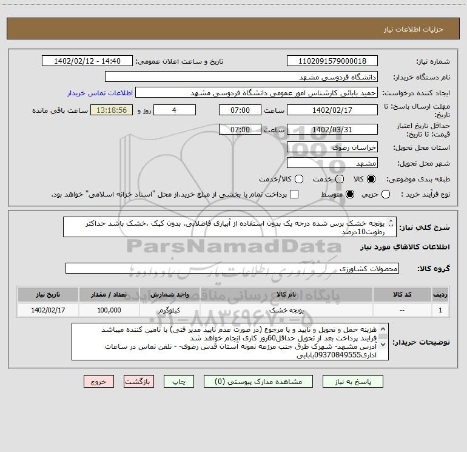Click the تعداد / مقدار column header
This screenshot has height=452, width=467.
click(x=109, y=294)
